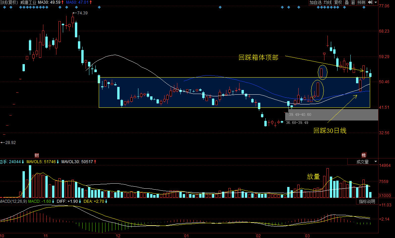Click the red up arrow beside MA60 value
395x238 pixels.
(91, 2)
